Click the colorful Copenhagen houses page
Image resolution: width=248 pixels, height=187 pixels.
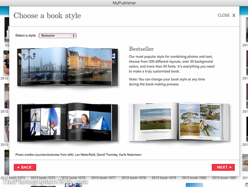pos(90,66)
